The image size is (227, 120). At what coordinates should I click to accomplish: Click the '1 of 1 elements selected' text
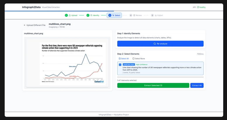tap(127, 80)
